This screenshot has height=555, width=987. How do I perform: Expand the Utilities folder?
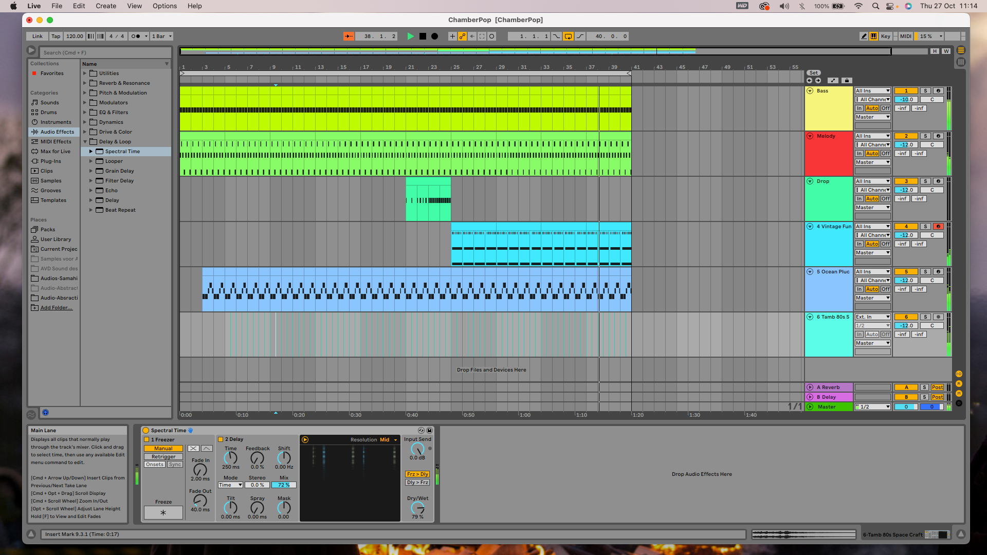[85, 73]
